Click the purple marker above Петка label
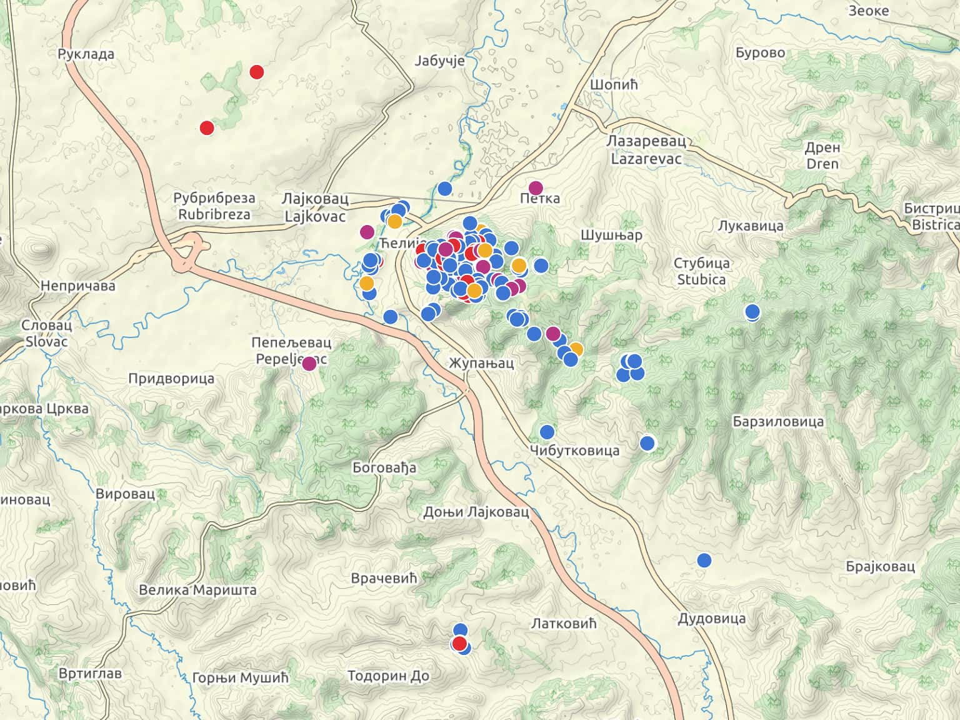 click(536, 187)
